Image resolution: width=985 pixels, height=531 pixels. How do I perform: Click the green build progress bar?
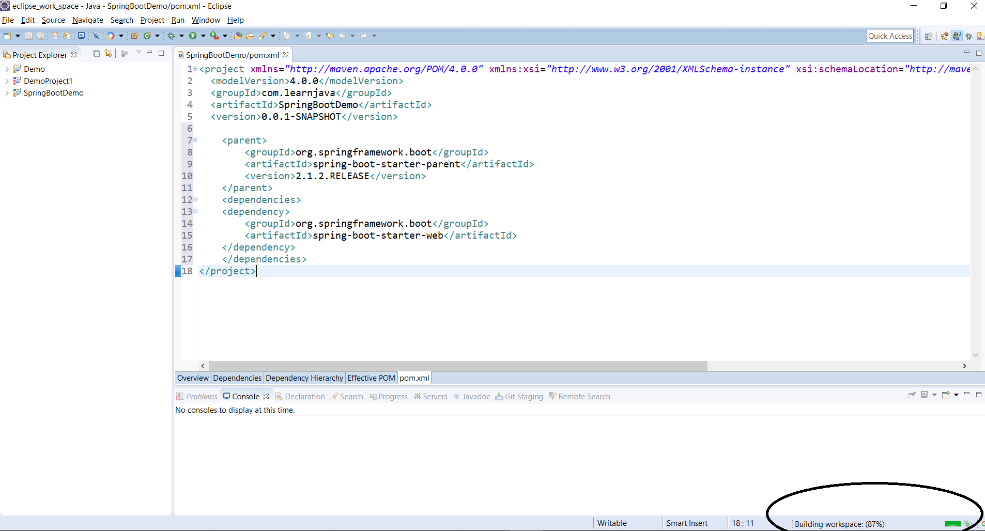click(952, 524)
